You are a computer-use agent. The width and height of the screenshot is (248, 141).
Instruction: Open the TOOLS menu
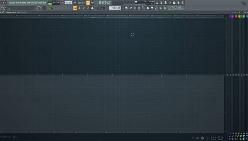click(40, 3)
